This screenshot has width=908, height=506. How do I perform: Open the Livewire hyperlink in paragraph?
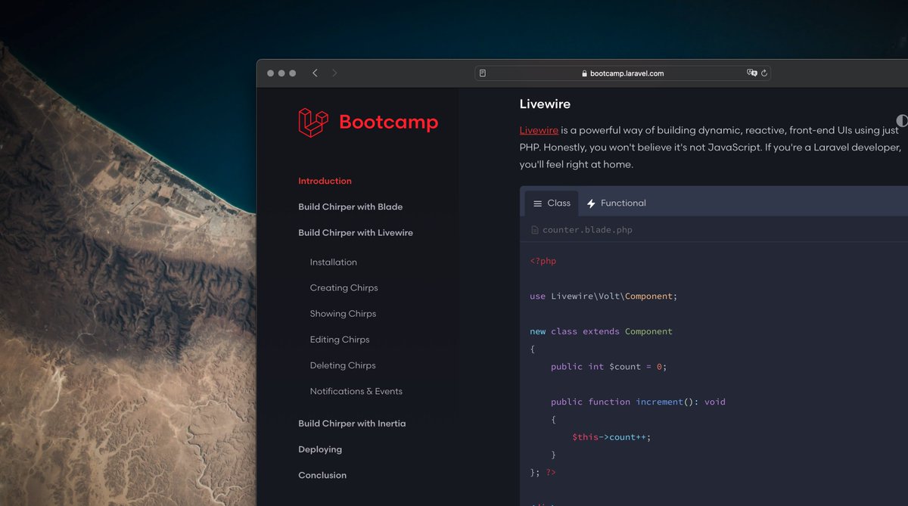[539, 130]
